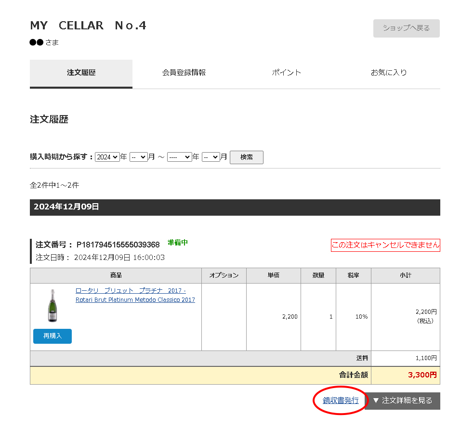Open the ポイント tab
This screenshot has width=474, height=428.
[286, 73]
